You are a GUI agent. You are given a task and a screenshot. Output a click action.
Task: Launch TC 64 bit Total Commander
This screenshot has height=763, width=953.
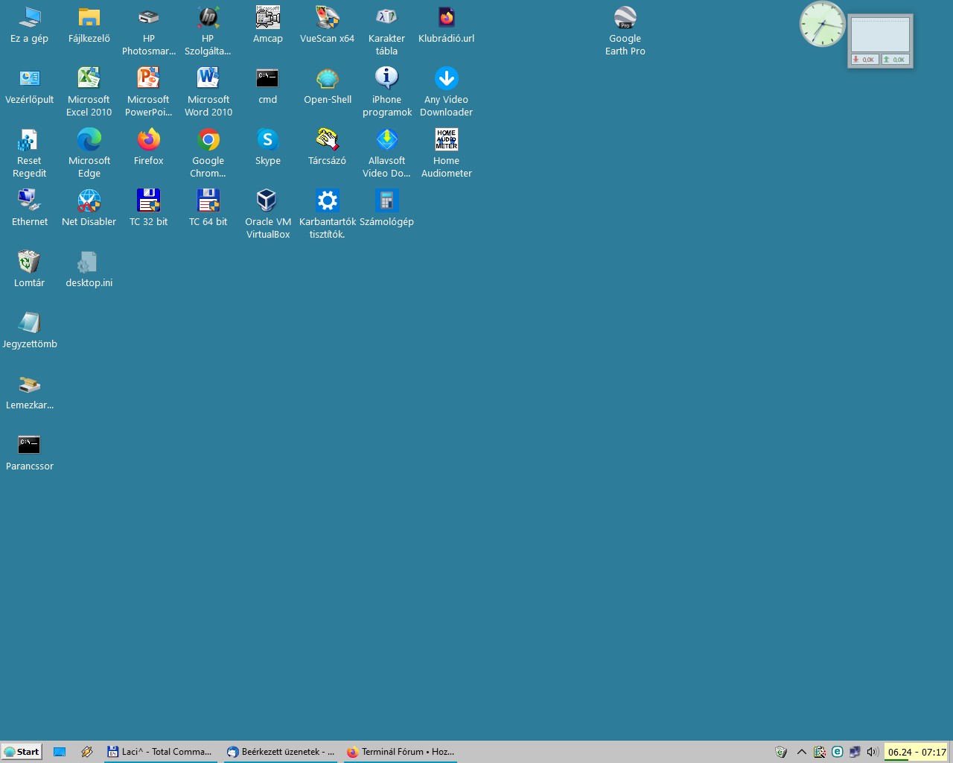point(208,208)
